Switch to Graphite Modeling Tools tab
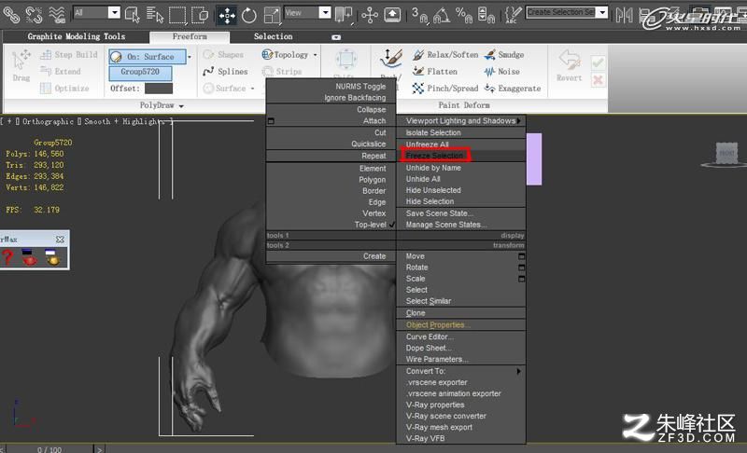The height and width of the screenshot is (453, 747). [x=77, y=36]
